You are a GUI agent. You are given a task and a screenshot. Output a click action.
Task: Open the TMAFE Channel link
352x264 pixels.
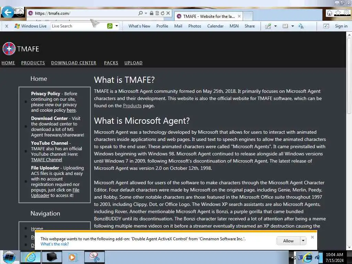pos(46,159)
